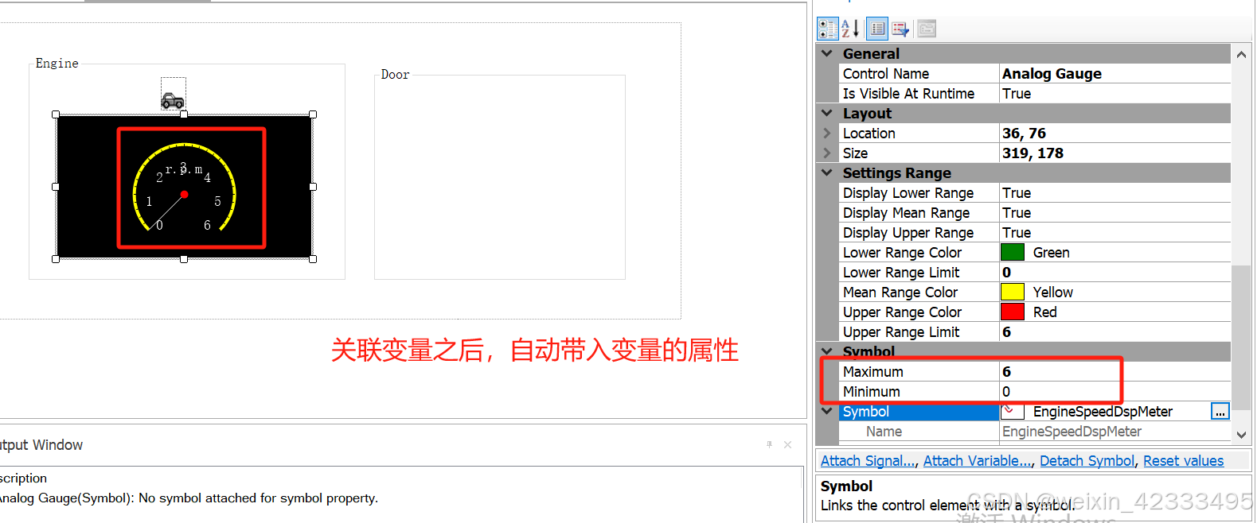Screen dimensions: 1257x523
Task: Select the Lower Range Color property label
Action: (902, 252)
